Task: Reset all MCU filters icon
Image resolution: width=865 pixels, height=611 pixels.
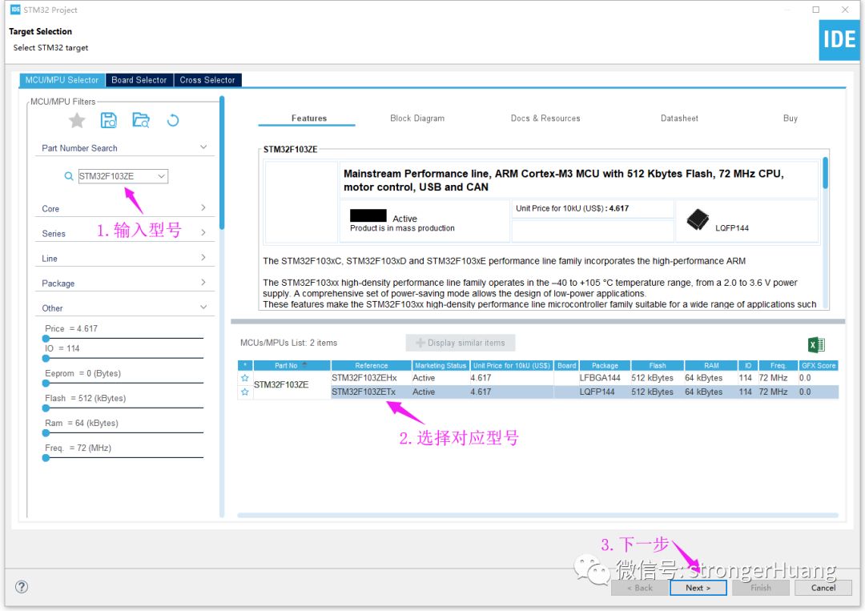Action: point(173,119)
